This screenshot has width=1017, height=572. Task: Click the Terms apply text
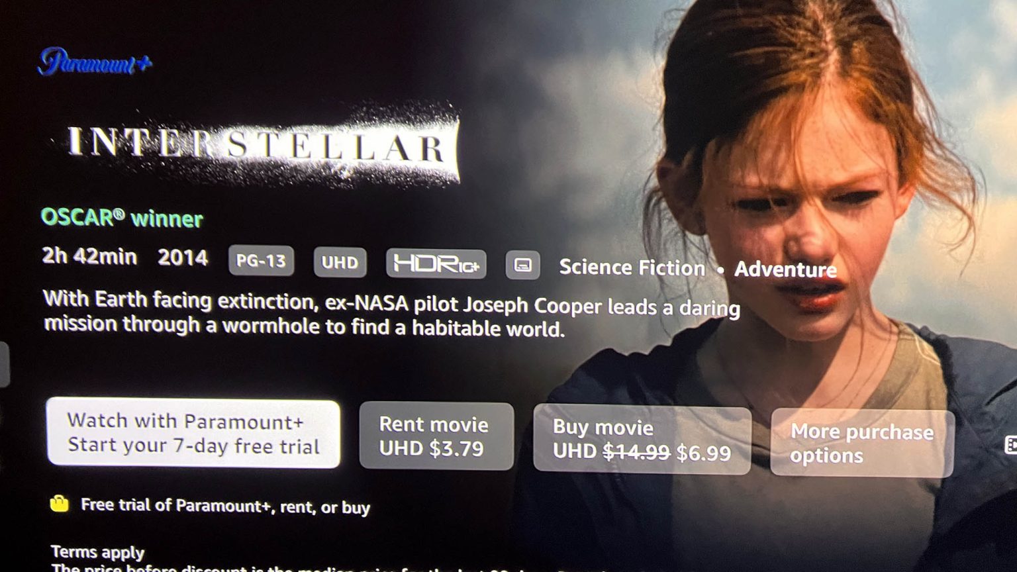(97, 551)
